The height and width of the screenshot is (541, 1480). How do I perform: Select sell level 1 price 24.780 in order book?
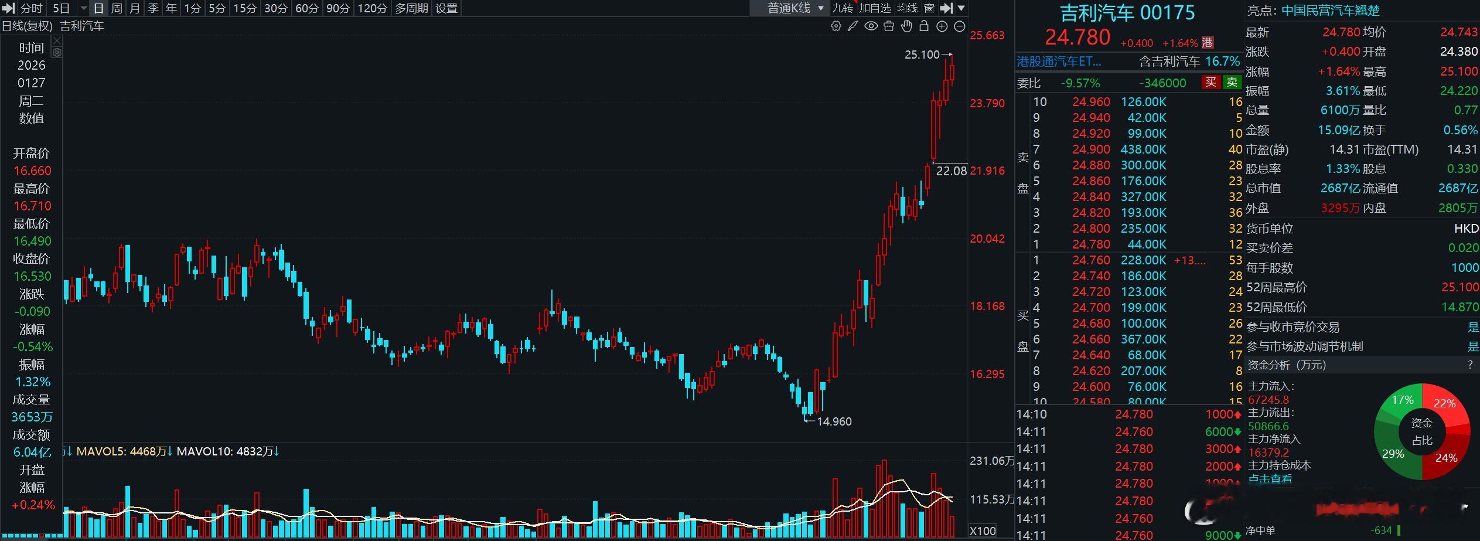point(1091,244)
